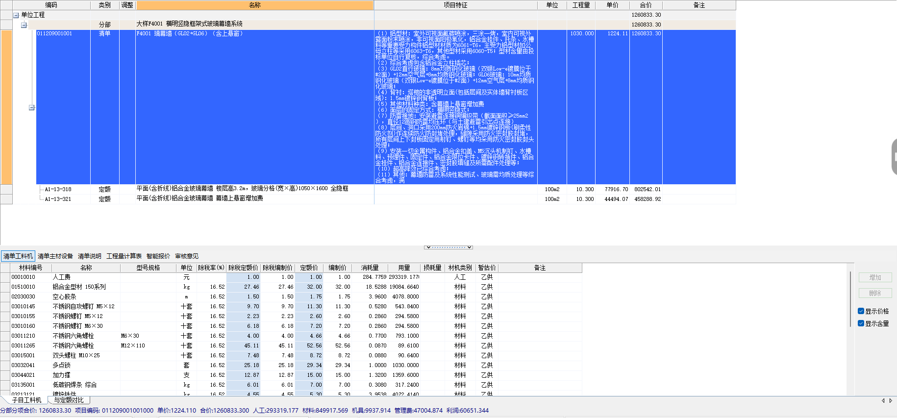Click the 利润:60651.344 status entry
The width and height of the screenshot is (897, 418).
[467, 411]
